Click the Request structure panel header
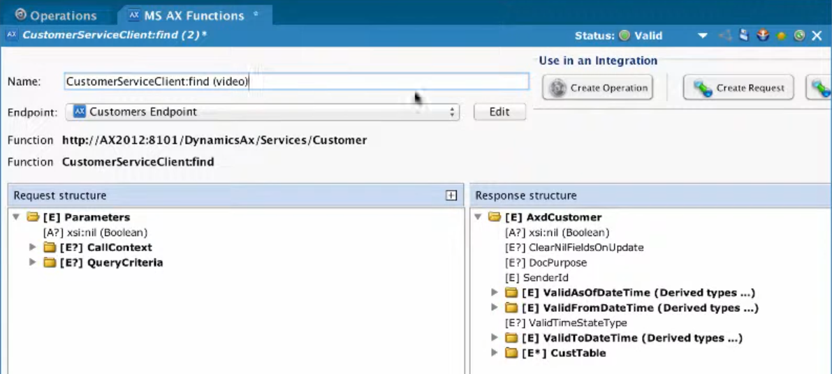 (235, 195)
